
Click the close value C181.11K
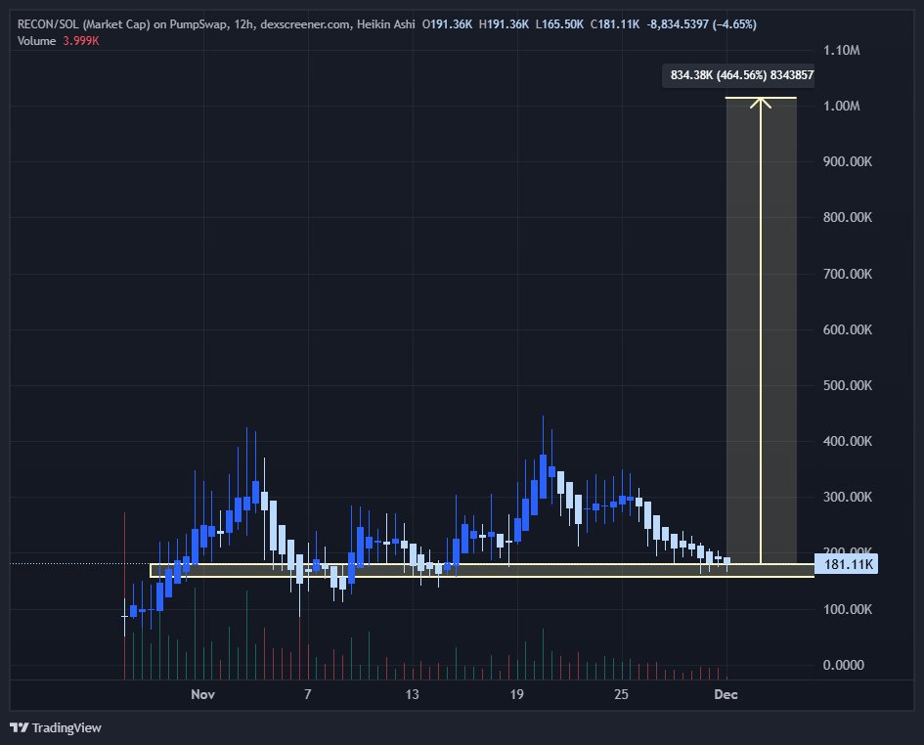[x=615, y=24]
